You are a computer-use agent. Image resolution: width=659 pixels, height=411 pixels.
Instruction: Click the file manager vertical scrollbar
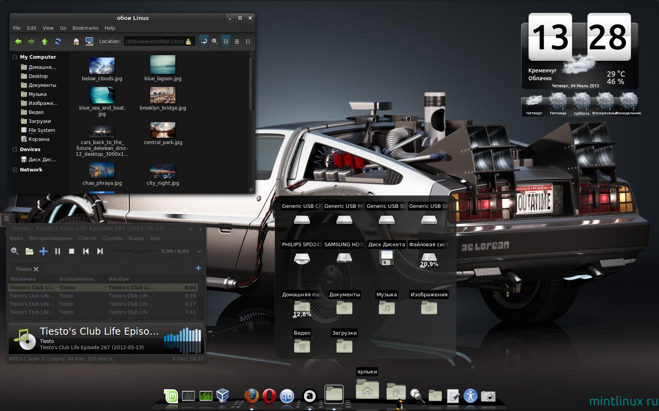coord(252,84)
